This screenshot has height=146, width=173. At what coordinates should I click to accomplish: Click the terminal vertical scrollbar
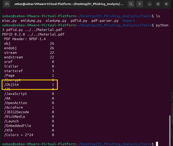tap(170, 130)
